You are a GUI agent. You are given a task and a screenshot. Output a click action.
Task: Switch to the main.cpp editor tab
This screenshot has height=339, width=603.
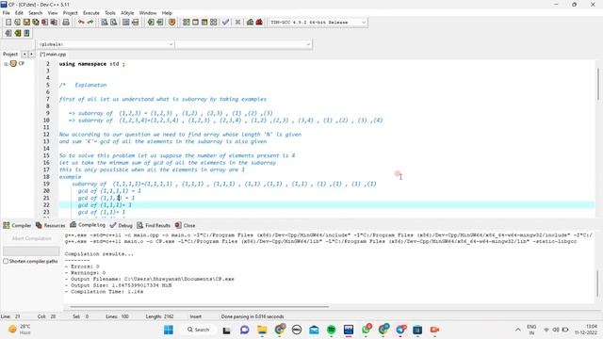pyautogui.click(x=53, y=55)
